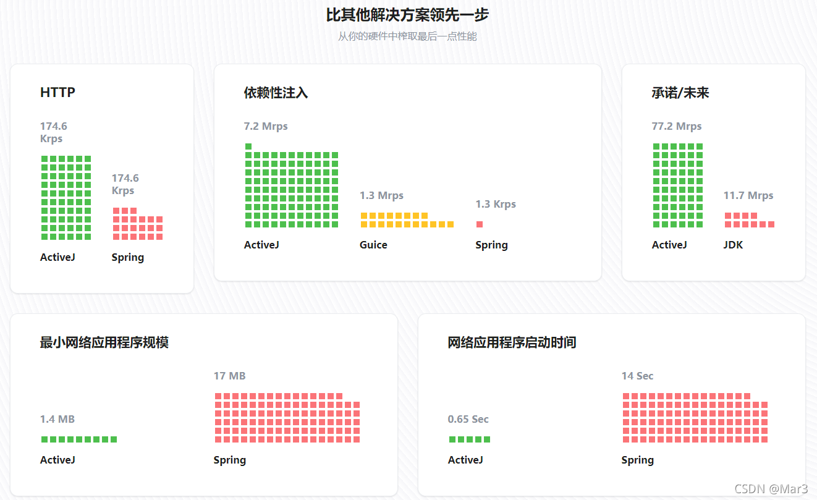Click the red Spring HTTP chart blocks
This screenshot has height=500, width=817.
tap(138, 224)
